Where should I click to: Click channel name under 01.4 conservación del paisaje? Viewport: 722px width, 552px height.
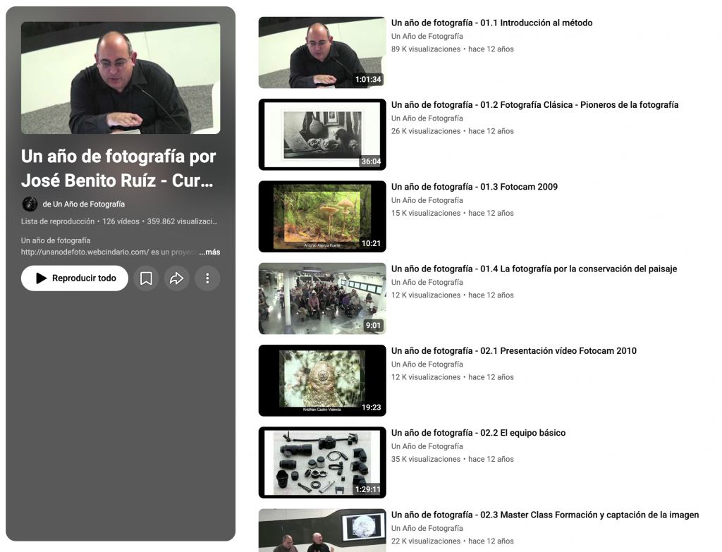[x=427, y=282]
